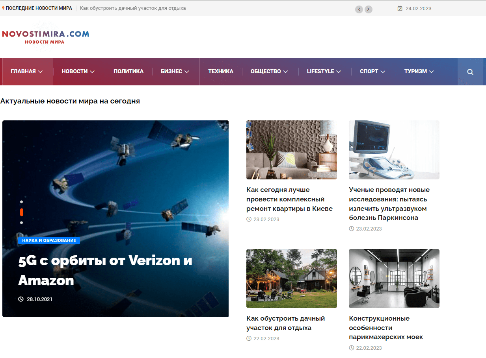486x358 pixels.
Task: Click date 23.02.2023 under Parkinson article
Action: 369,229
